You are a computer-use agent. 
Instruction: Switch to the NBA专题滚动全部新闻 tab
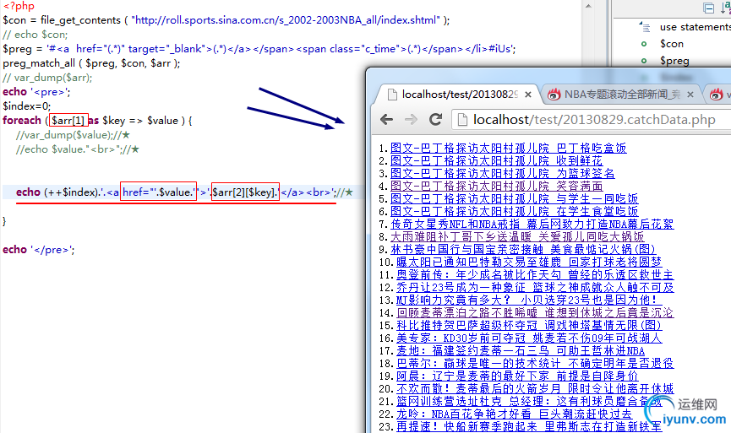[622, 95]
